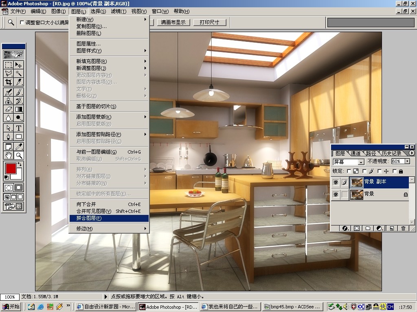417x312 pixels.
Task: Click the create new layer icon
Action: (392, 228)
